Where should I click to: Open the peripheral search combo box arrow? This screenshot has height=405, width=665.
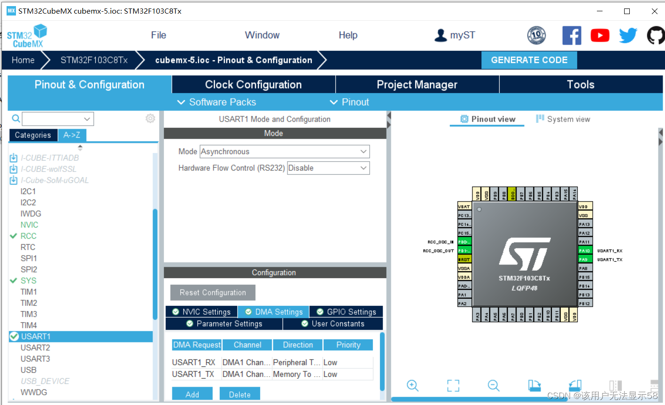coord(87,119)
